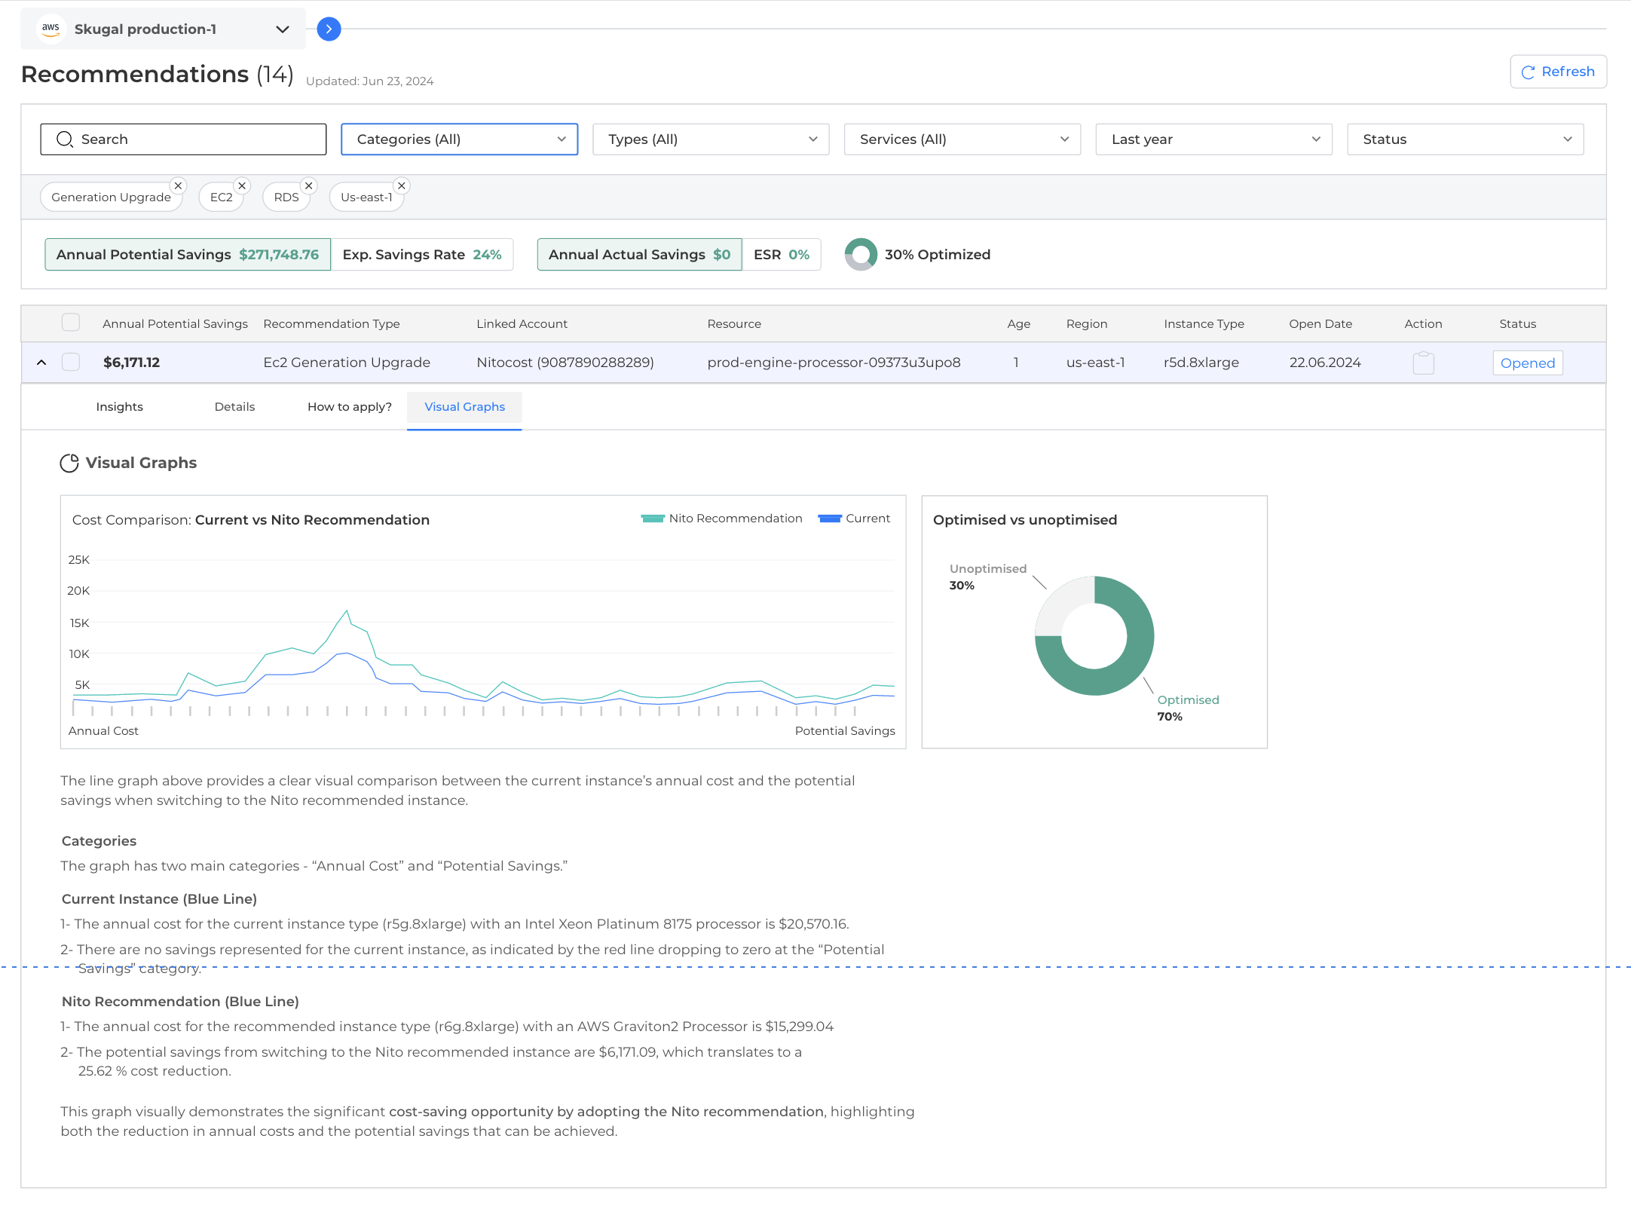This screenshot has width=1631, height=1212.
Task: Open the Last year time range dropdown
Action: [x=1213, y=139]
